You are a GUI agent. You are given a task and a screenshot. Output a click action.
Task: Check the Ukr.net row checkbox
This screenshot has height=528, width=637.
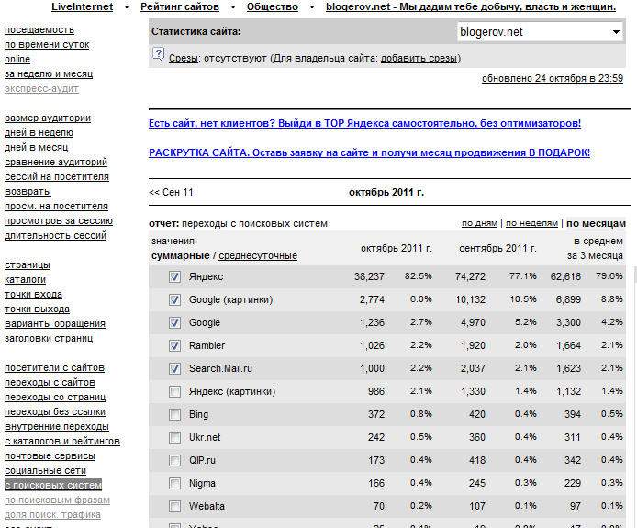(174, 438)
